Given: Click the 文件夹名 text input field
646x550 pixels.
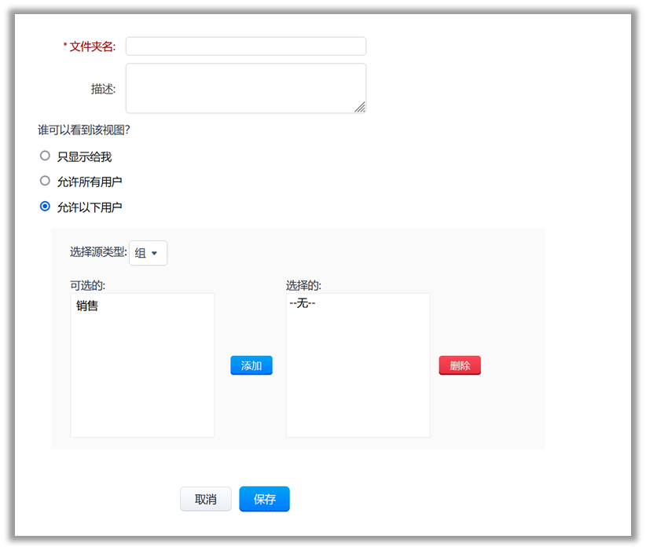Looking at the screenshot, I should [x=245, y=46].
